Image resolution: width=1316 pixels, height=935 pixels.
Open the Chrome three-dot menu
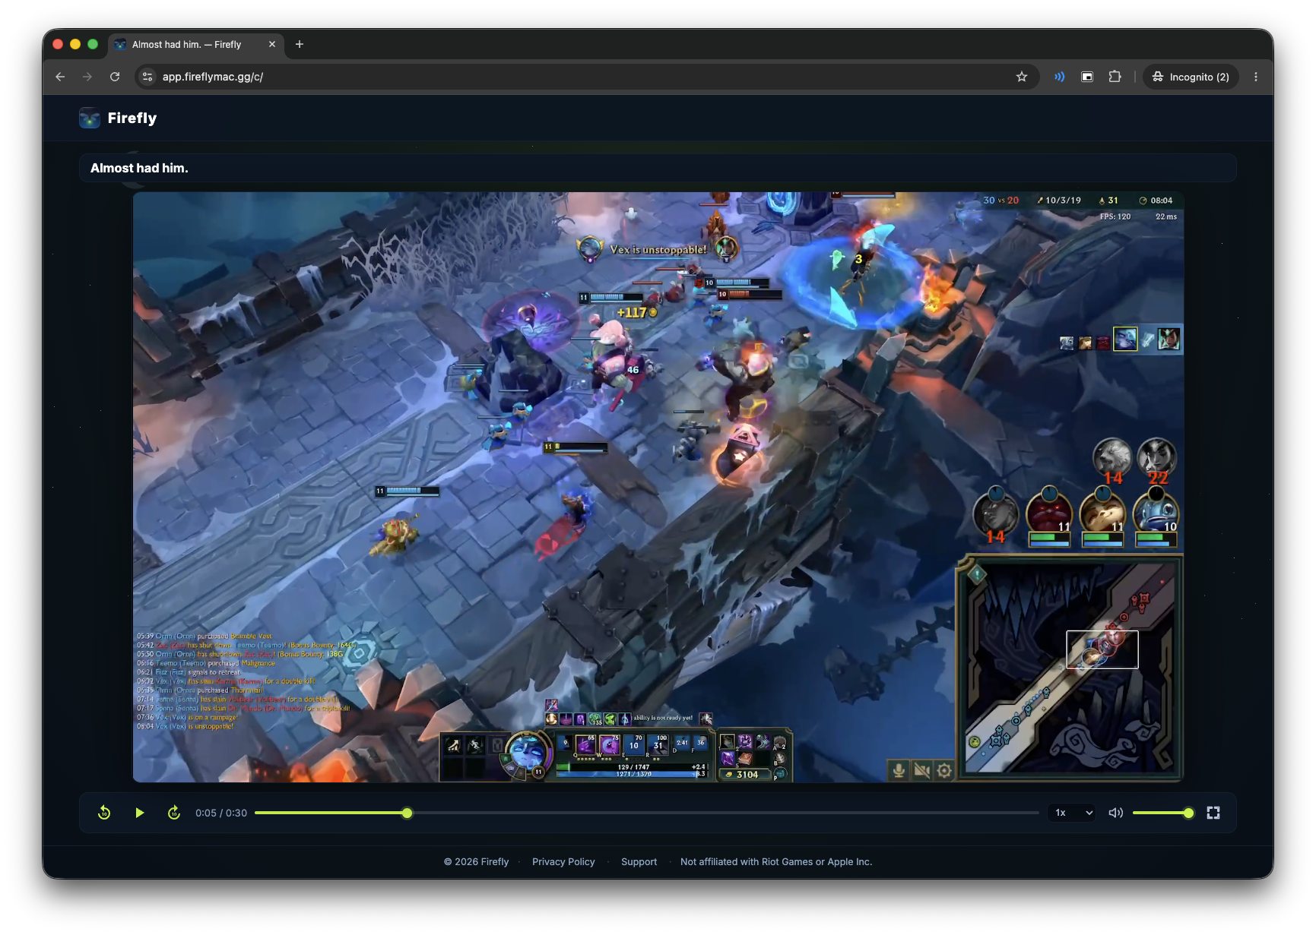1256,77
